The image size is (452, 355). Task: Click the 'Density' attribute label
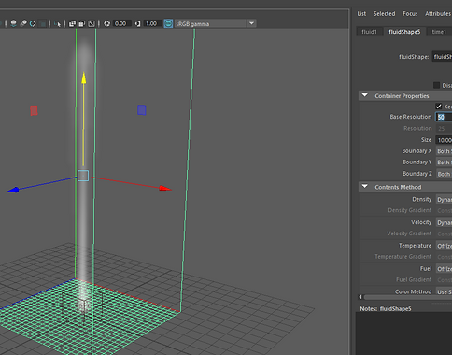coord(422,199)
